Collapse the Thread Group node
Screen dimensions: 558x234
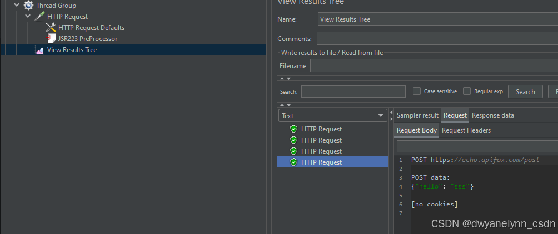coord(16,6)
